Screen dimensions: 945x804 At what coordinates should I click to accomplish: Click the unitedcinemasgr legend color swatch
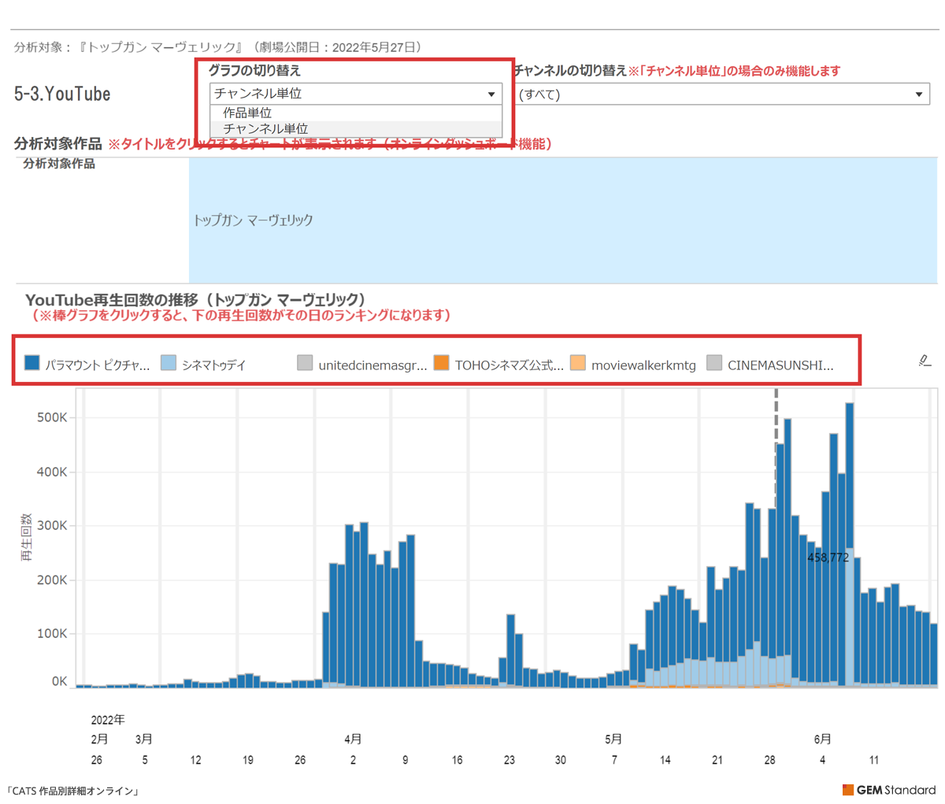point(305,362)
